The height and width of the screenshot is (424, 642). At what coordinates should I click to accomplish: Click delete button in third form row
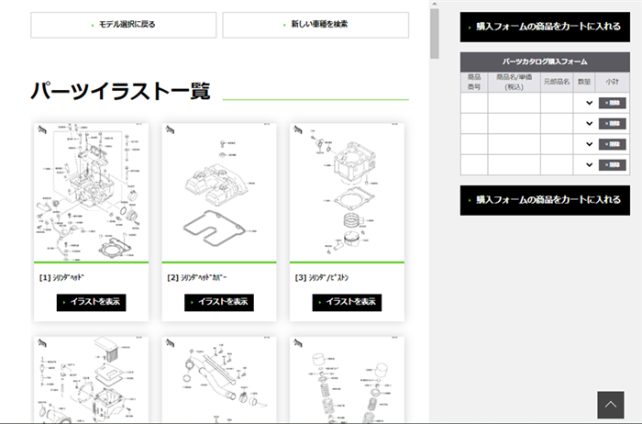611,144
